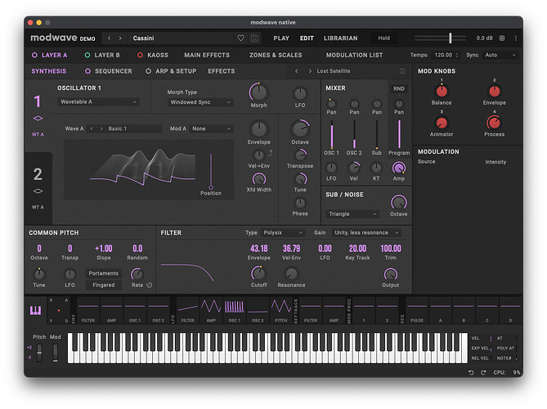Toggle the Hold button
The height and width of the screenshot is (409, 547).
pyautogui.click(x=383, y=38)
